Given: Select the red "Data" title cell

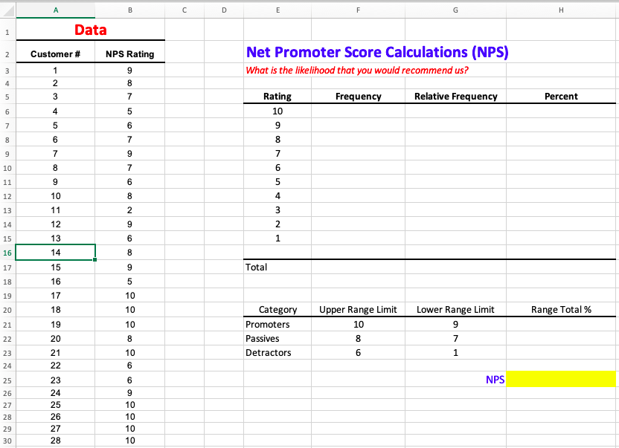Looking at the screenshot, I should pyautogui.click(x=90, y=30).
